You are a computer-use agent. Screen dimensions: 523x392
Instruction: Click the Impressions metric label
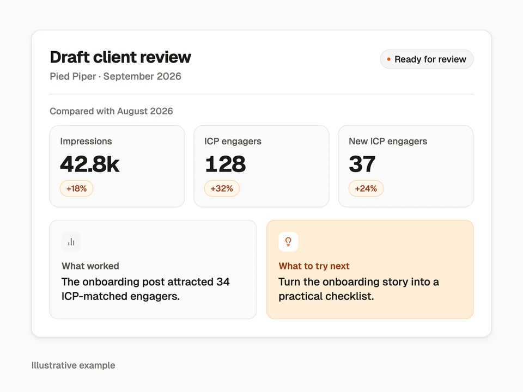(86, 142)
